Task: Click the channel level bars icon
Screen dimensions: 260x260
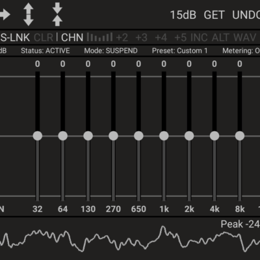Action: [x=99, y=37]
